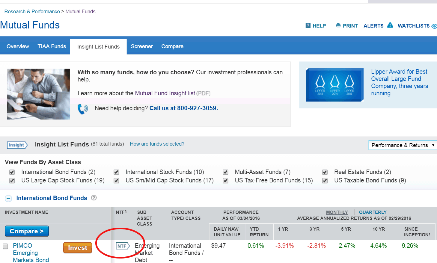The image size is (437, 263).
Task: Open the Research & Performance breadcrumb
Action: (32, 11)
